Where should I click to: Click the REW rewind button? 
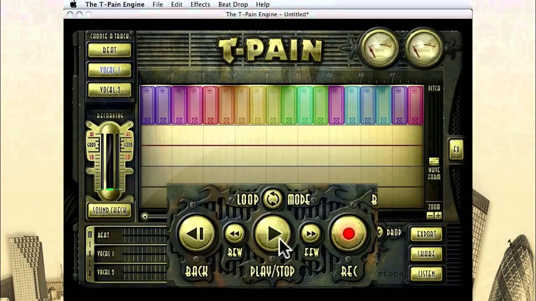coord(234,234)
